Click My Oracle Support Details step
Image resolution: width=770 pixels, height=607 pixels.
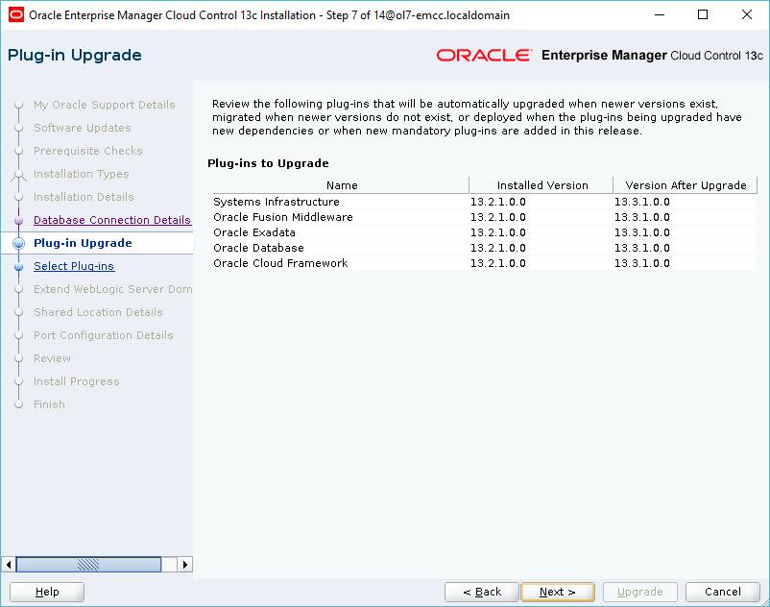point(104,105)
